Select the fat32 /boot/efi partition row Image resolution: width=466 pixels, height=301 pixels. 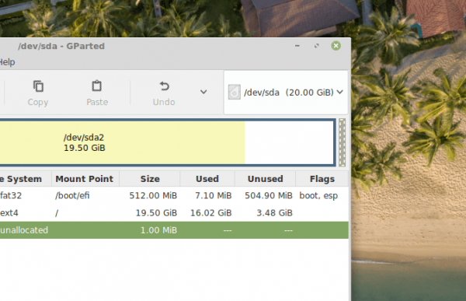coord(174,195)
